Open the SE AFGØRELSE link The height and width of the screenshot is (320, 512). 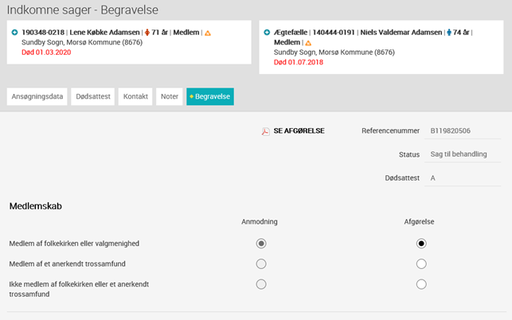tap(299, 131)
